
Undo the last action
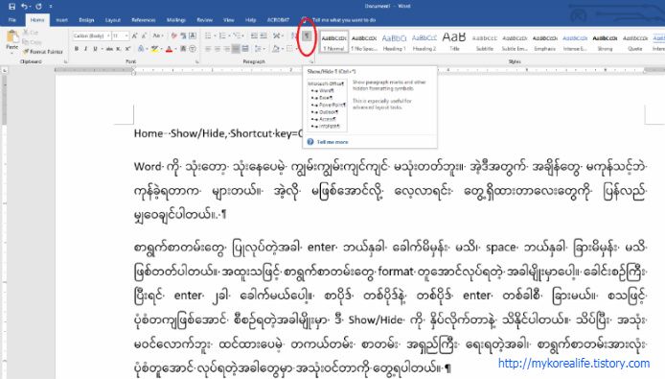pos(25,7)
